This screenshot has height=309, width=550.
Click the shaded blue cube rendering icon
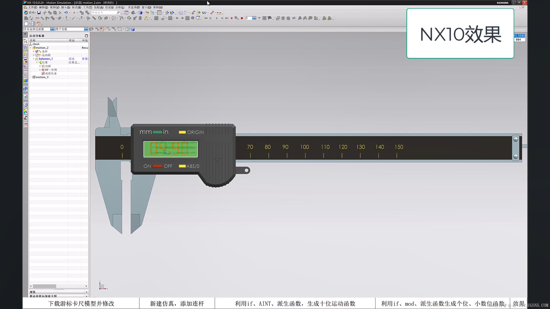(x=140, y=13)
